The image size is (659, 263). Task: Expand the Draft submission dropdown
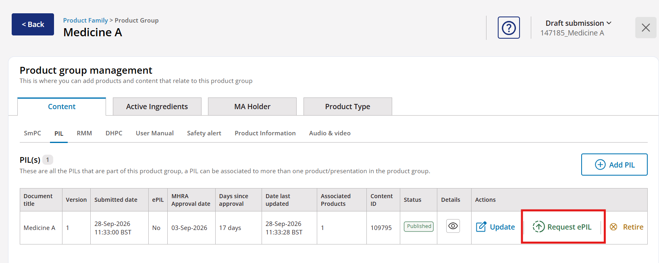pyautogui.click(x=578, y=23)
